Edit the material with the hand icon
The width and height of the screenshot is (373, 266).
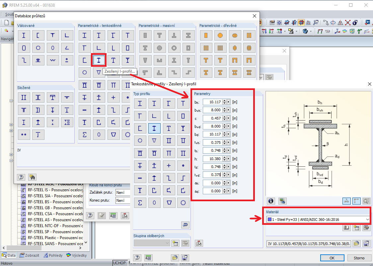[x=366, y=228]
